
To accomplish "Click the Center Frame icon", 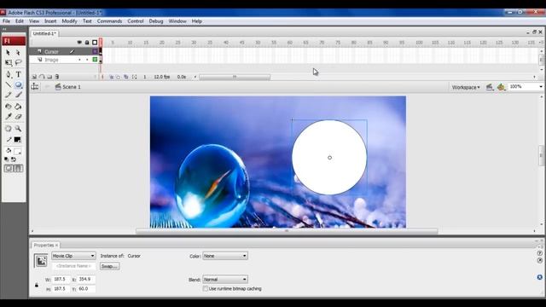I will (103, 77).
